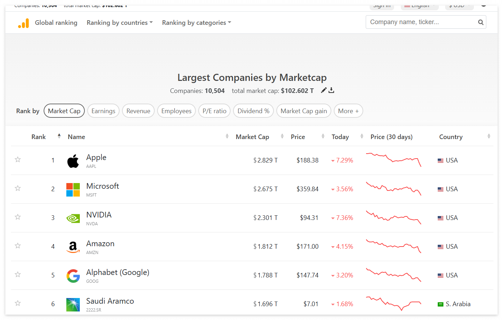Select the Dividend % rank tab
Screen dimensions: 503x320
point(253,111)
